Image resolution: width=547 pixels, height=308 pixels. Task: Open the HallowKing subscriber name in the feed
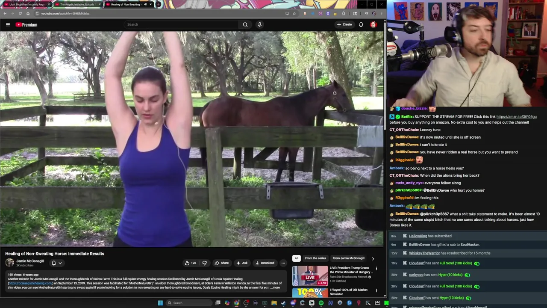point(418,236)
